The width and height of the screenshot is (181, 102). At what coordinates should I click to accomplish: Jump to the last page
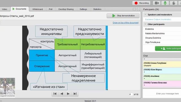point(75,94)
